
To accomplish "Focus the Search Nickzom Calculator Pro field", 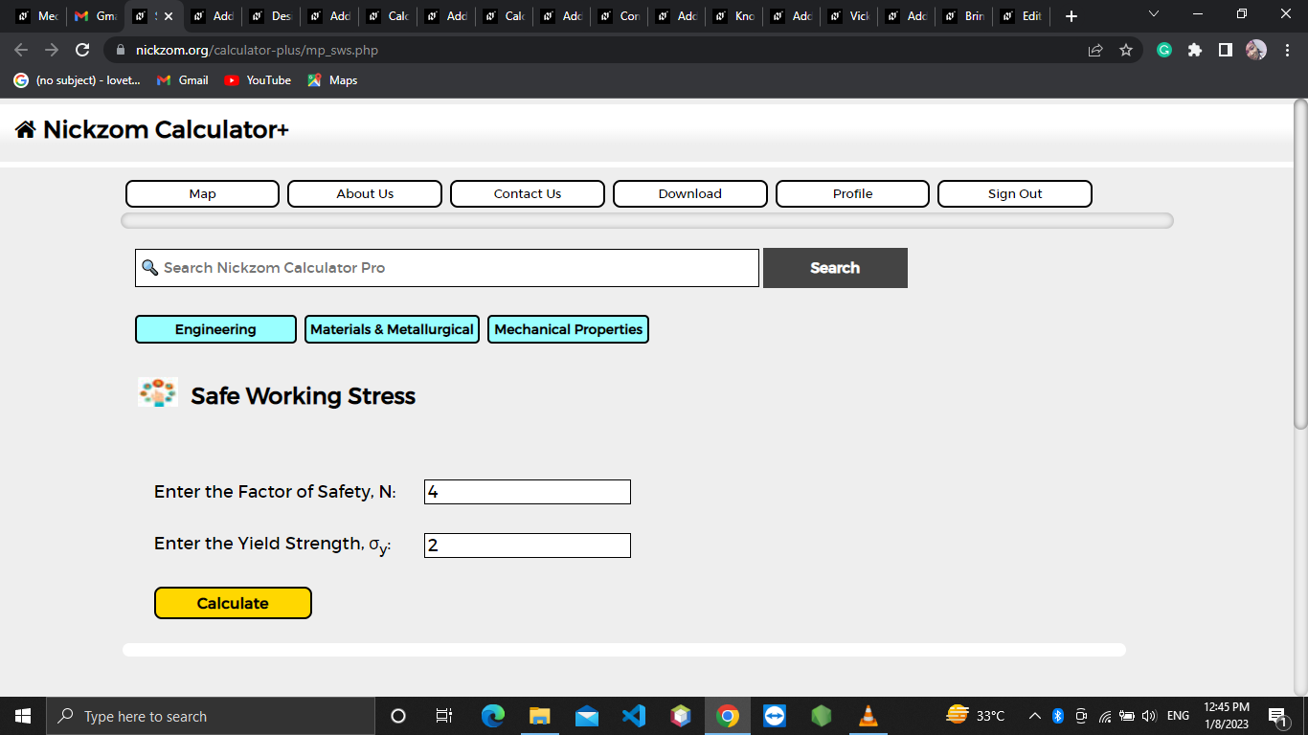I will click(447, 268).
